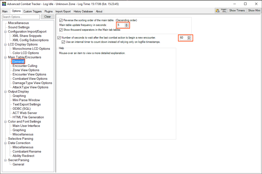Viewport: 262px width, 174px height.
Task: Open Graphing under Output Display
Action: tap(19, 96)
